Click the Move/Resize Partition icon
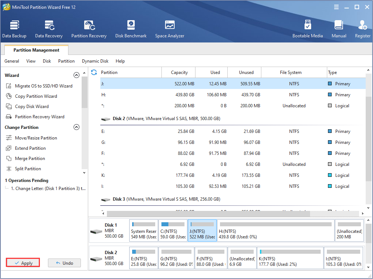Screen dimensions: 373x279 point(8,138)
